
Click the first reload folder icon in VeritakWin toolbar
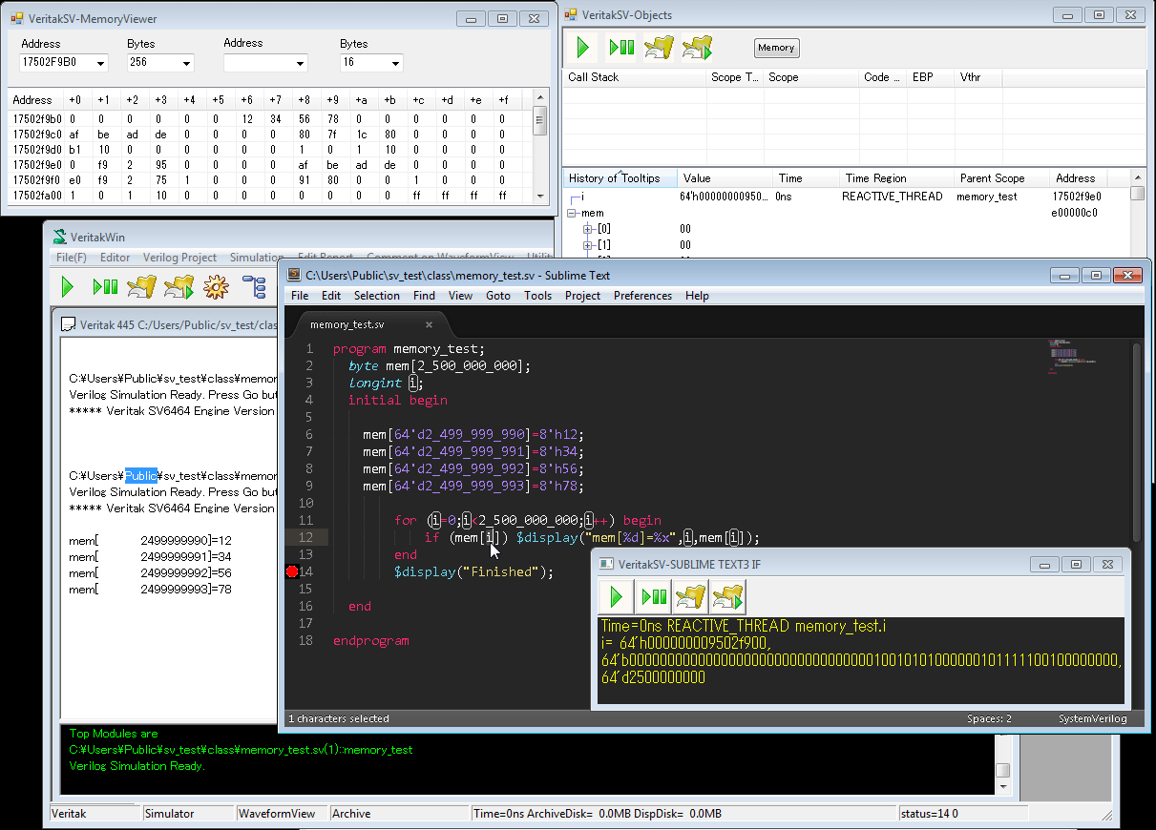click(x=141, y=286)
